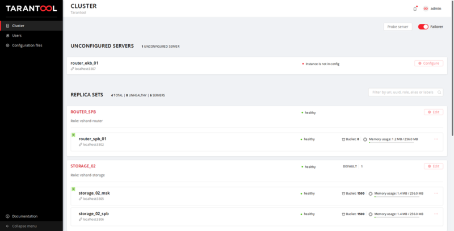Click the link icon beside localhost:3307
Image resolution: width=454 pixels, height=231 pixels.
pos(72,69)
